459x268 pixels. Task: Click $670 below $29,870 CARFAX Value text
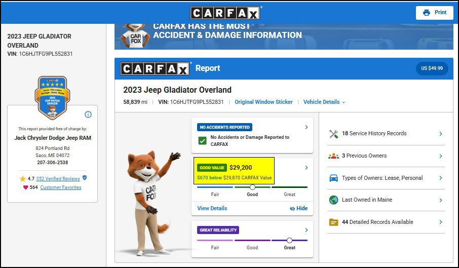click(234, 178)
